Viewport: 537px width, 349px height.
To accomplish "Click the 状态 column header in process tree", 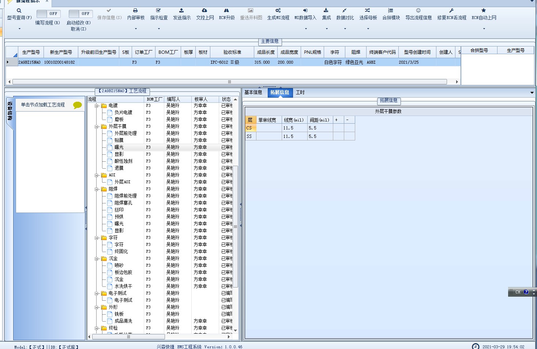I will pos(226,99).
